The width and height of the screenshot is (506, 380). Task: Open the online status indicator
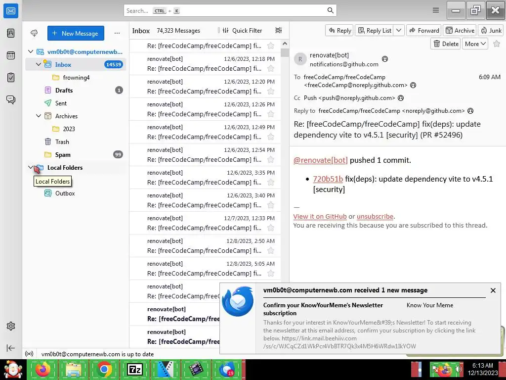29,354
